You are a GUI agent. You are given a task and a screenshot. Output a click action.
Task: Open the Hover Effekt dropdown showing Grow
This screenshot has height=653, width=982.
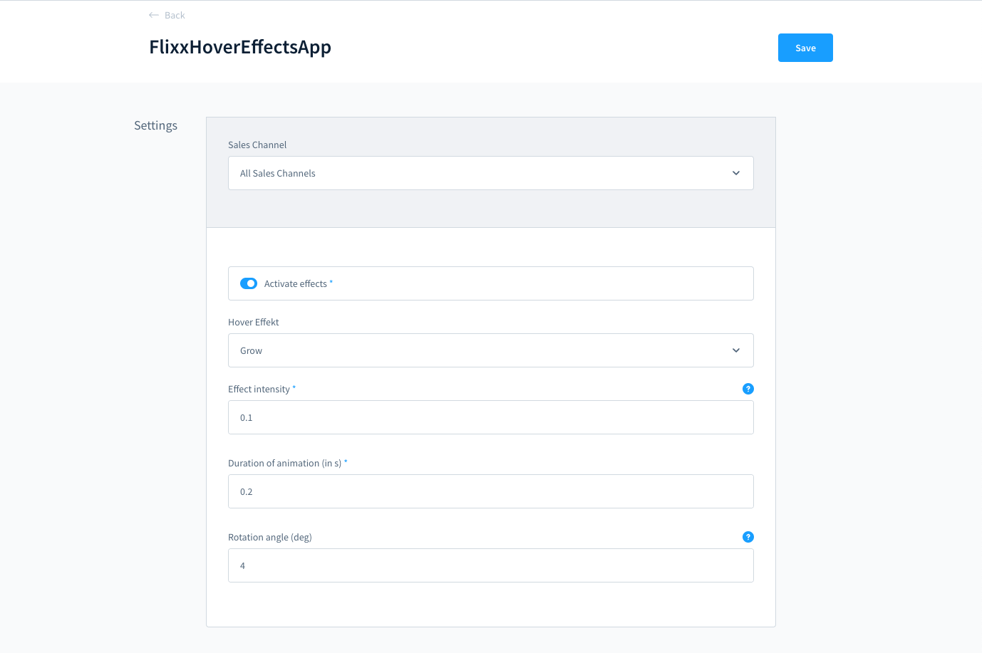(x=490, y=350)
